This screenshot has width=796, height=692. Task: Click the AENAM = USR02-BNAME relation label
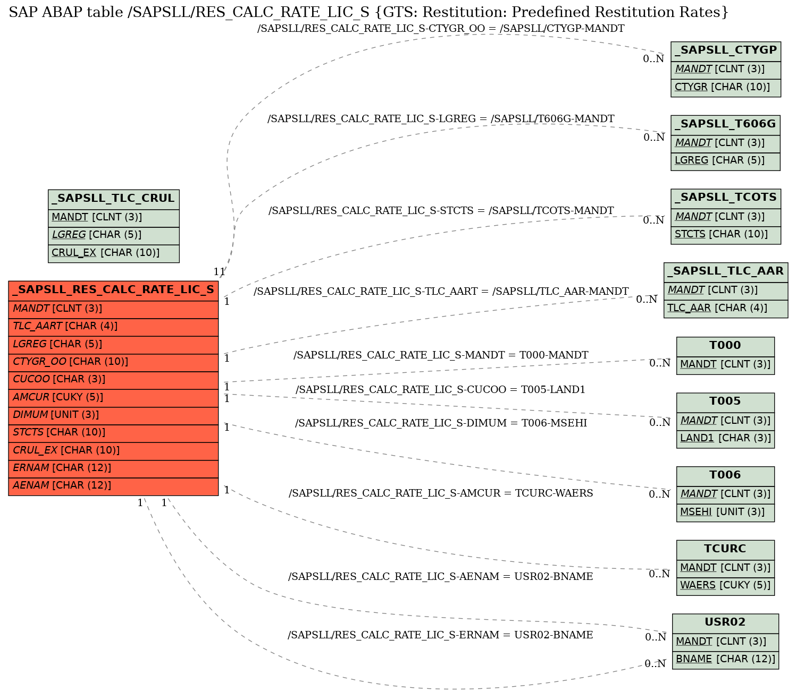441,577
